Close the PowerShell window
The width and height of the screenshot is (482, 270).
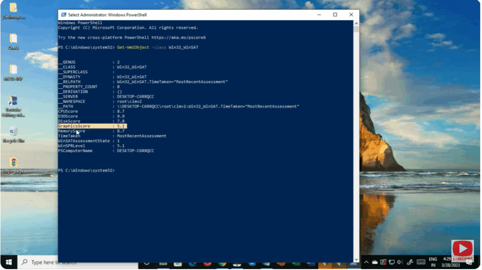pyautogui.click(x=351, y=15)
